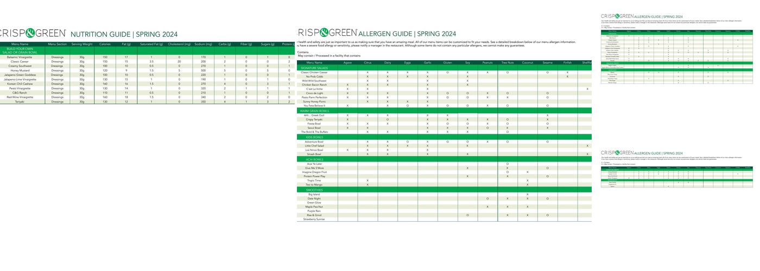Select the 'Imagine Dragon Fruit' row name
The width and height of the screenshot is (760, 271).
314,172
